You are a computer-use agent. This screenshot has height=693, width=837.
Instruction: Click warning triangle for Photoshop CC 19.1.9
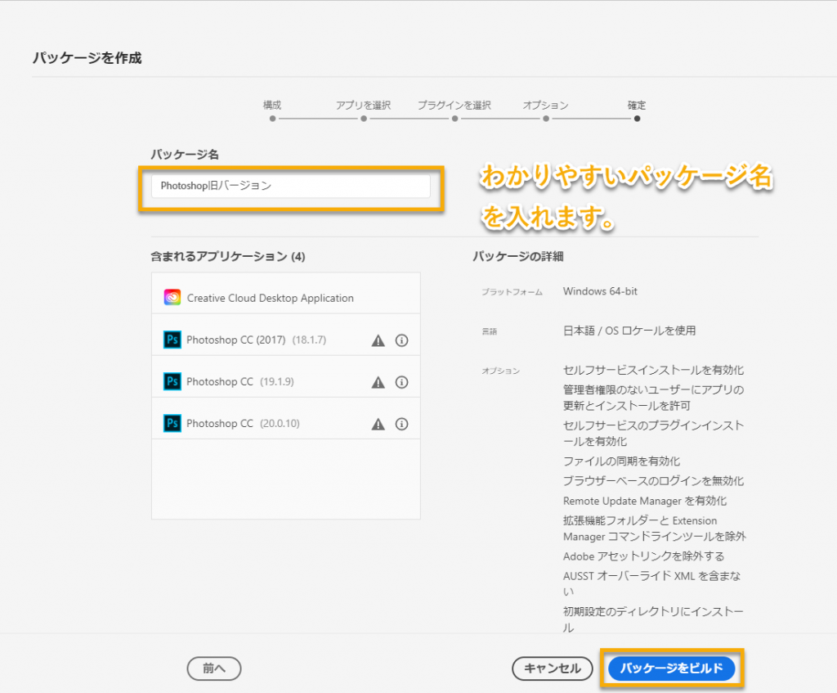[378, 382]
